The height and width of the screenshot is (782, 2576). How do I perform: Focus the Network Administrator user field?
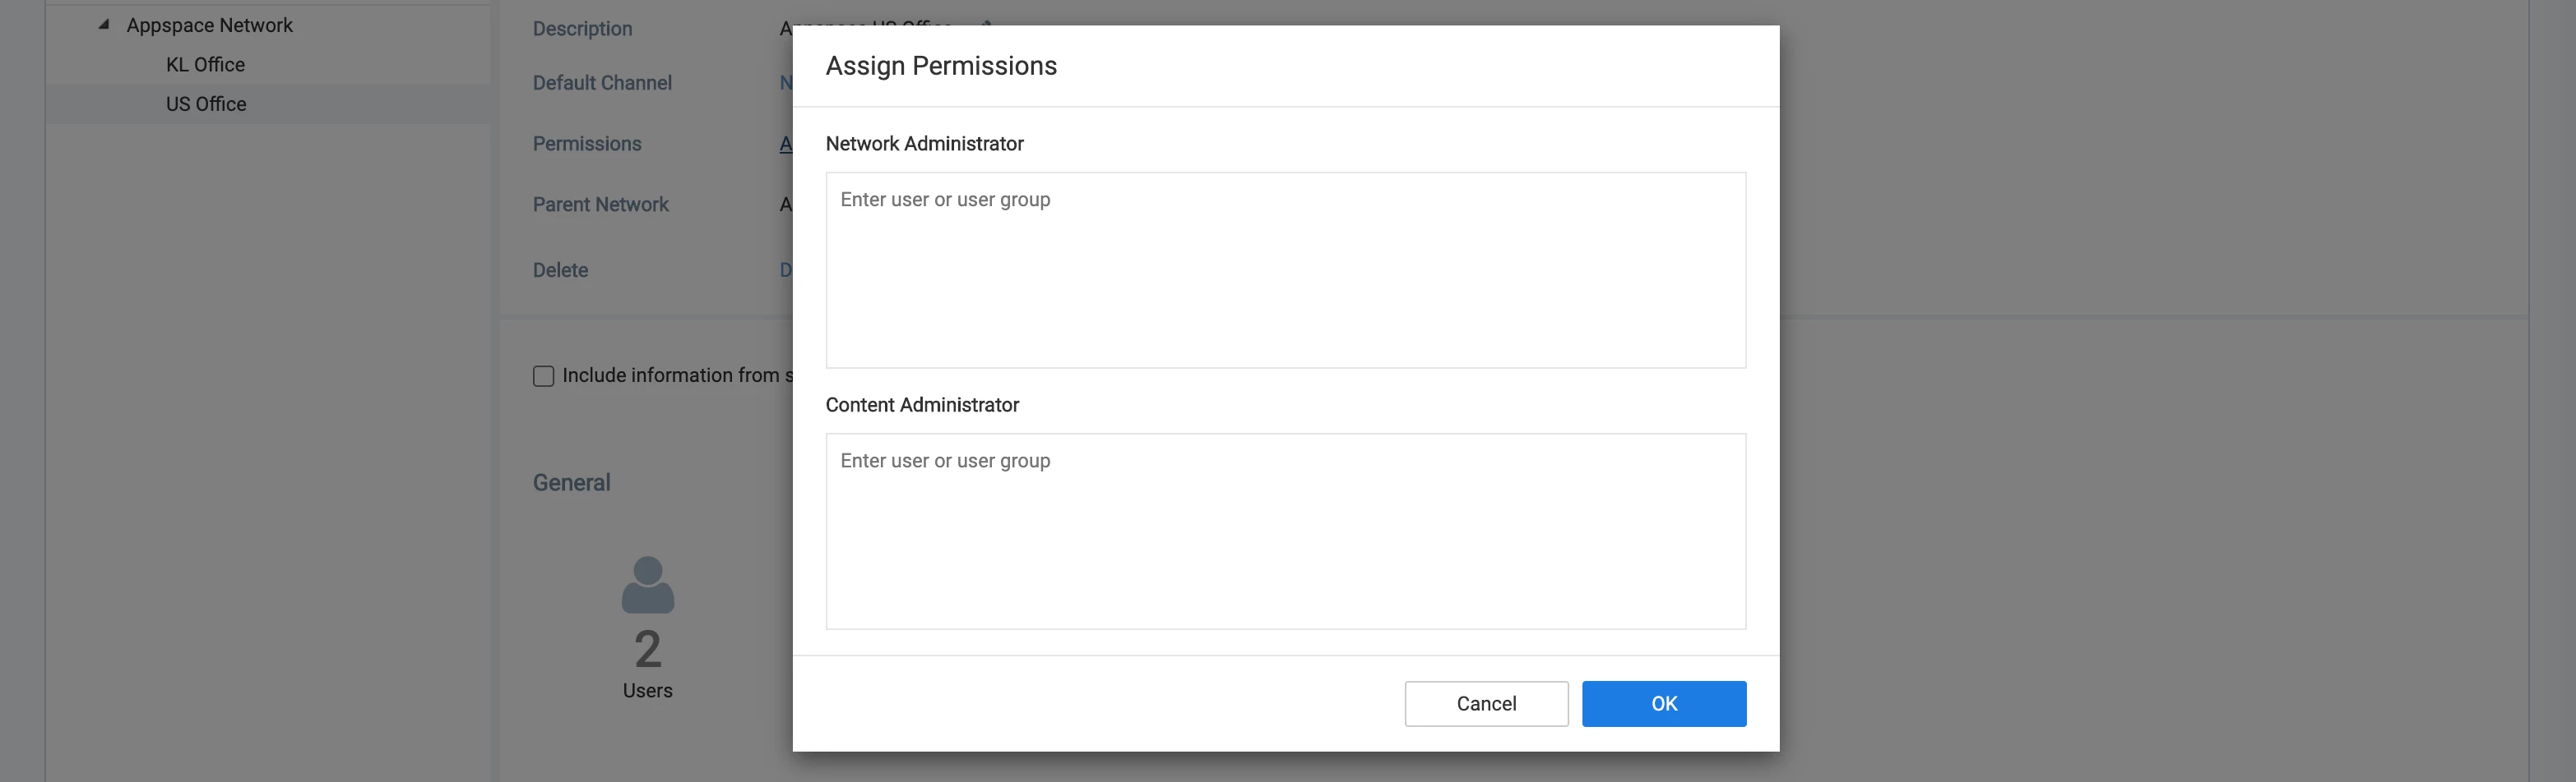[1285, 269]
